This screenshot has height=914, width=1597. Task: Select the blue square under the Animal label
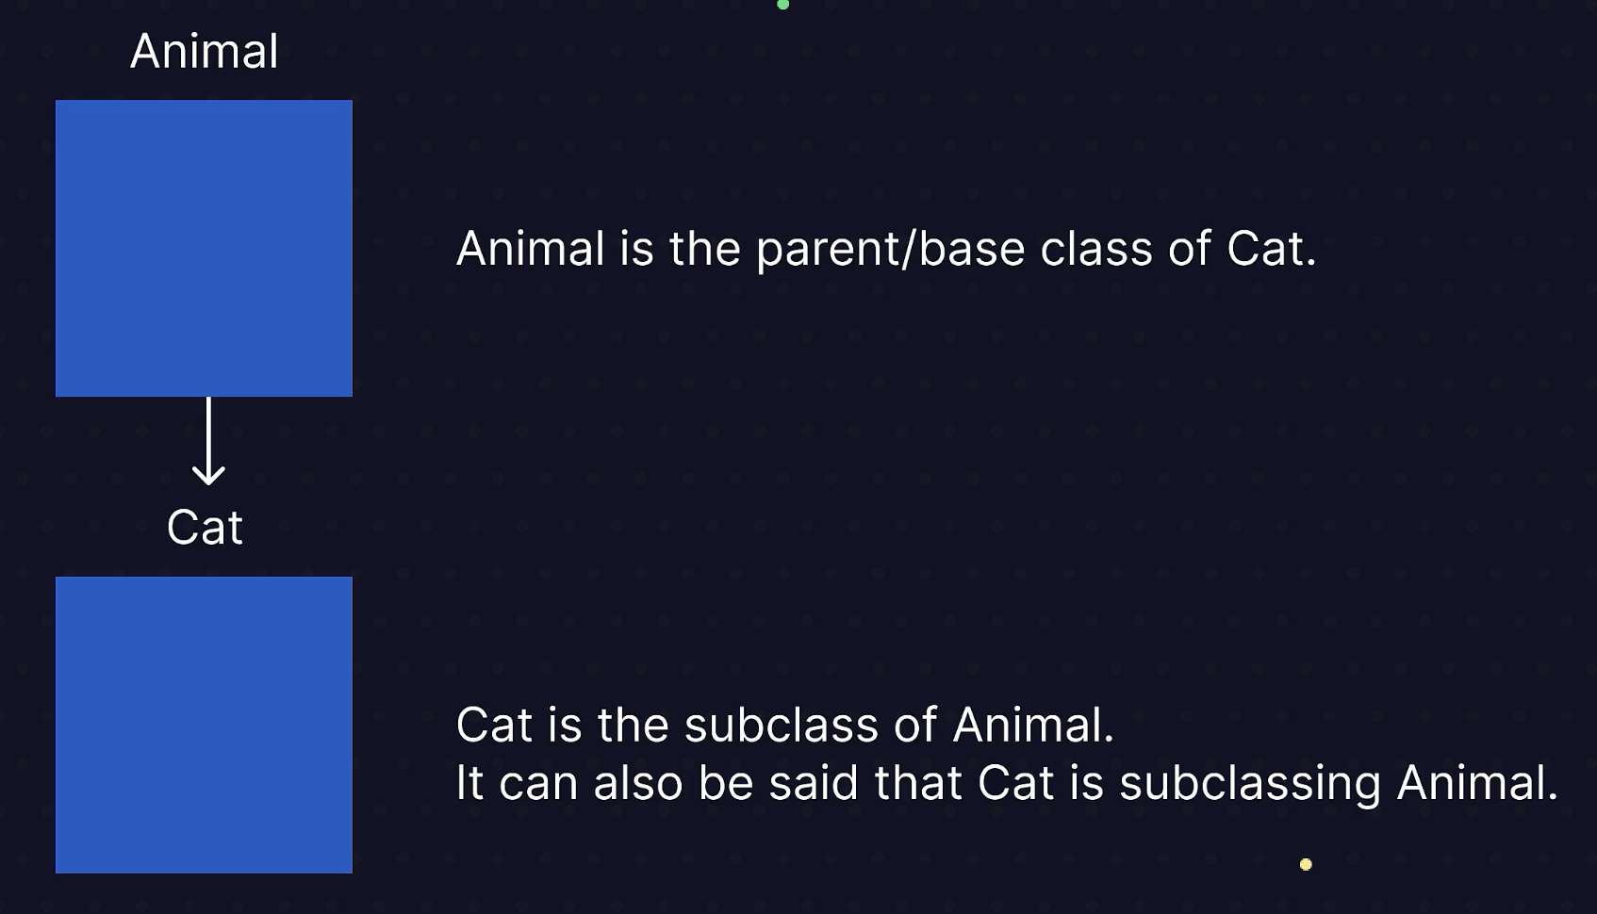coord(204,248)
